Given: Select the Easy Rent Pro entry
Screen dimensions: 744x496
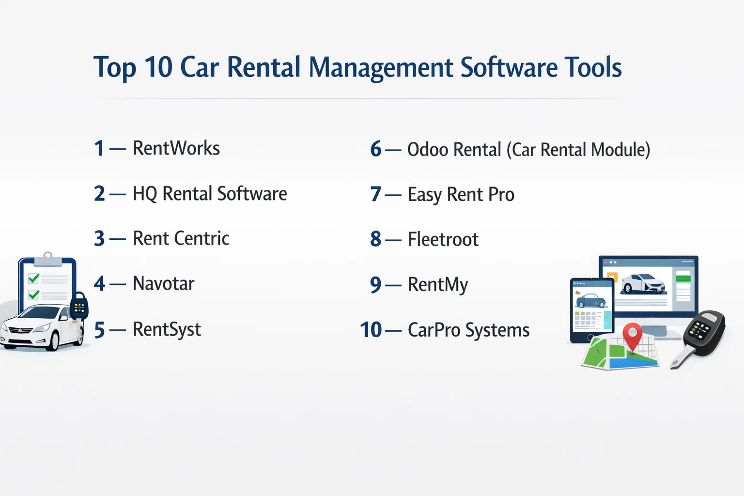Looking at the screenshot, I should 461,195.
